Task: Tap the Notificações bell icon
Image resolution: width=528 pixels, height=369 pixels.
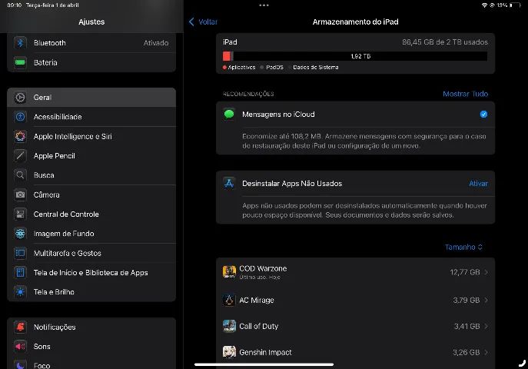Action: coord(20,327)
